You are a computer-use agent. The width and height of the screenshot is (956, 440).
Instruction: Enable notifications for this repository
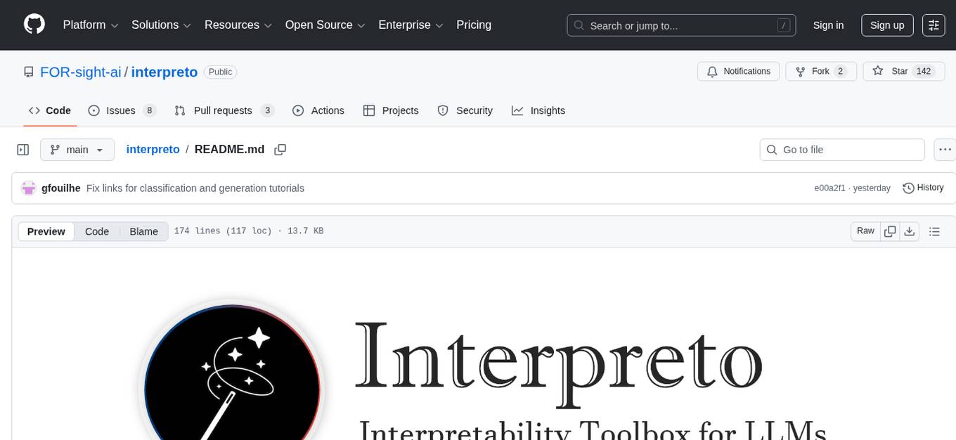tap(738, 71)
